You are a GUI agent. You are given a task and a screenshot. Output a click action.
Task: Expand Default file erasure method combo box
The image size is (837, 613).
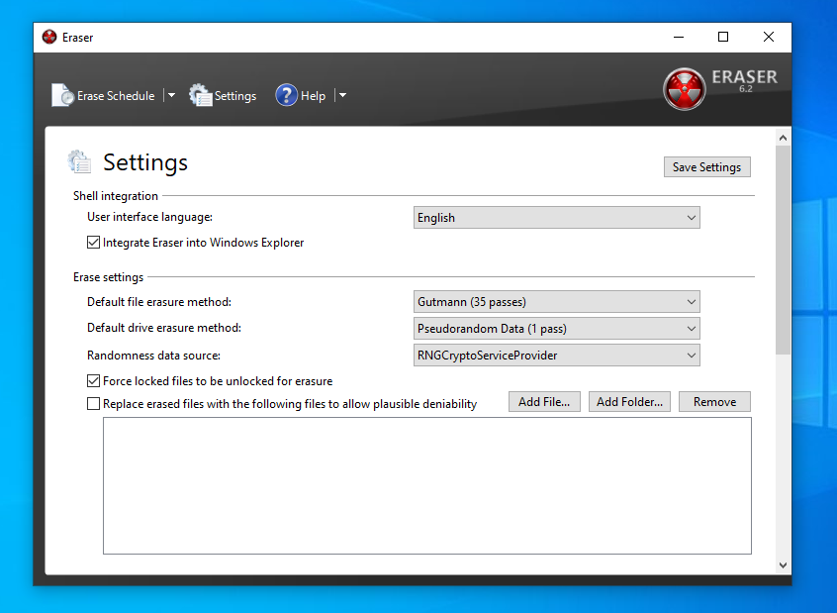[556, 302]
